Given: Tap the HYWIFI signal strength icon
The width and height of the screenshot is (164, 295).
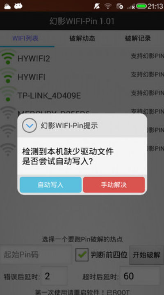Looking at the screenshot, I should tap(8, 76).
